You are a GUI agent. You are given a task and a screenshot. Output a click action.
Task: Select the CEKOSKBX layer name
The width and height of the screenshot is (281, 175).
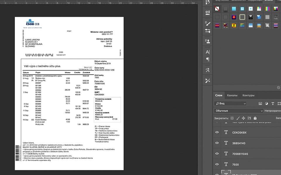coord(239,132)
